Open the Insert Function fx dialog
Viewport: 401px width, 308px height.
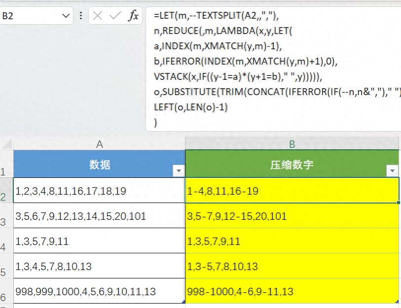coord(133,16)
